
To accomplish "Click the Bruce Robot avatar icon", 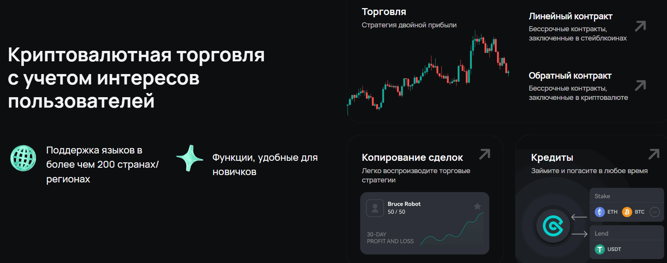I will point(374,208).
